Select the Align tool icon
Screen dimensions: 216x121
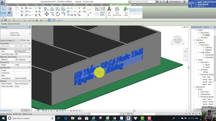(x=47, y=9)
